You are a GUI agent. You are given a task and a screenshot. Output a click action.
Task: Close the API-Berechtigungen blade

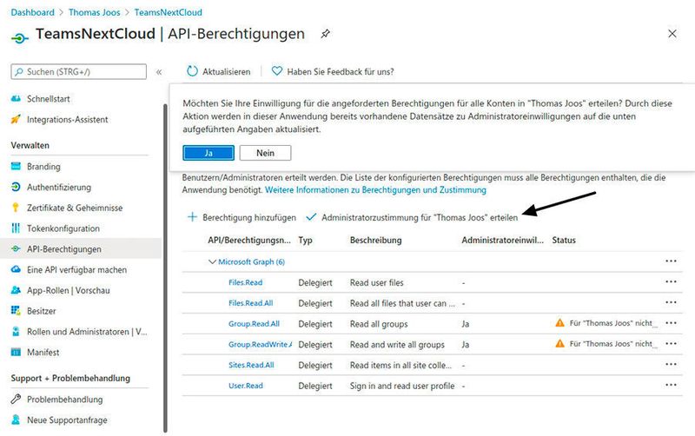(x=672, y=34)
